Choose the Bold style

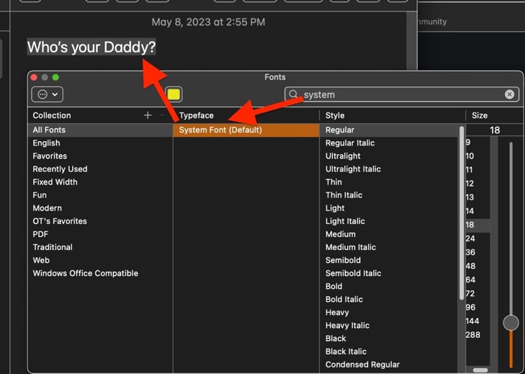pos(389,287)
